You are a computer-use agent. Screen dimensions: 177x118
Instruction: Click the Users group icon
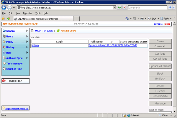(x=4, y=36)
